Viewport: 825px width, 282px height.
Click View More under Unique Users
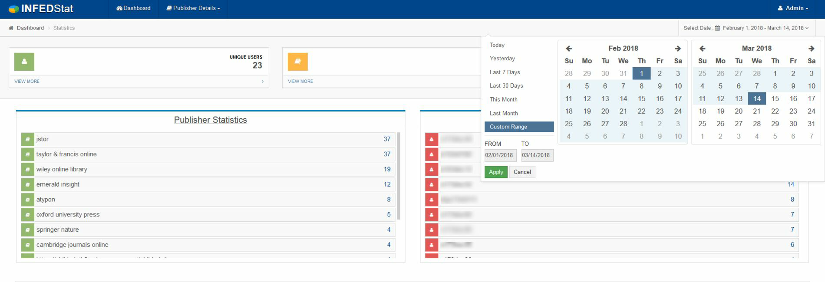(x=27, y=82)
